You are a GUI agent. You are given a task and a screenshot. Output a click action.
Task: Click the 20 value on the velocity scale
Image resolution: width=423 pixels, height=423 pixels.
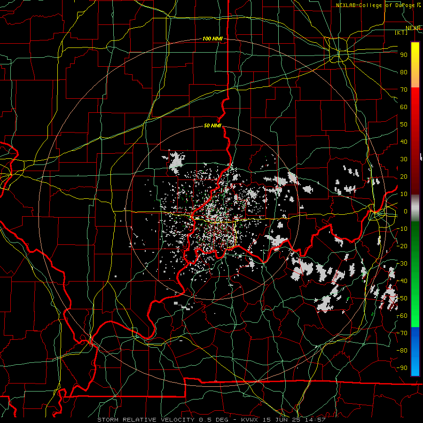pyautogui.click(x=404, y=176)
